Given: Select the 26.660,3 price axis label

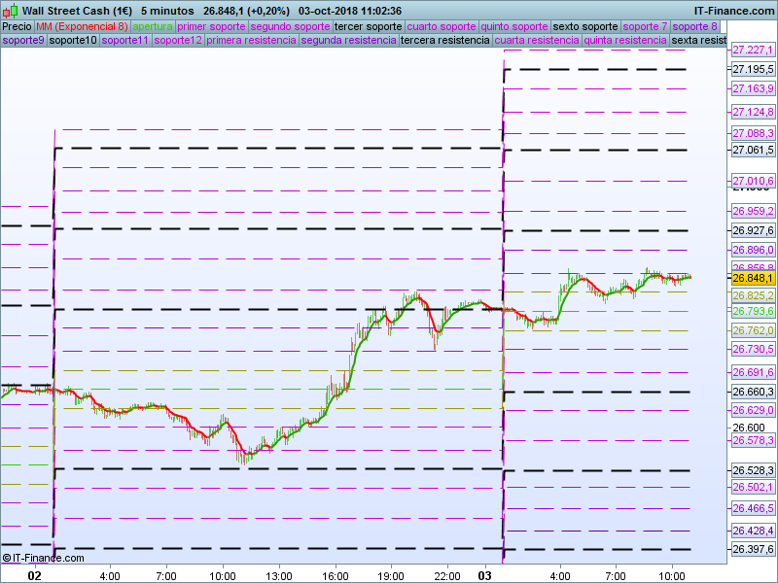Looking at the screenshot, I should (x=752, y=392).
